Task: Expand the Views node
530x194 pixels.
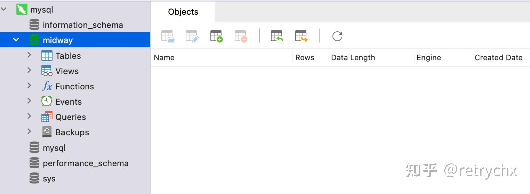Action: (29, 70)
